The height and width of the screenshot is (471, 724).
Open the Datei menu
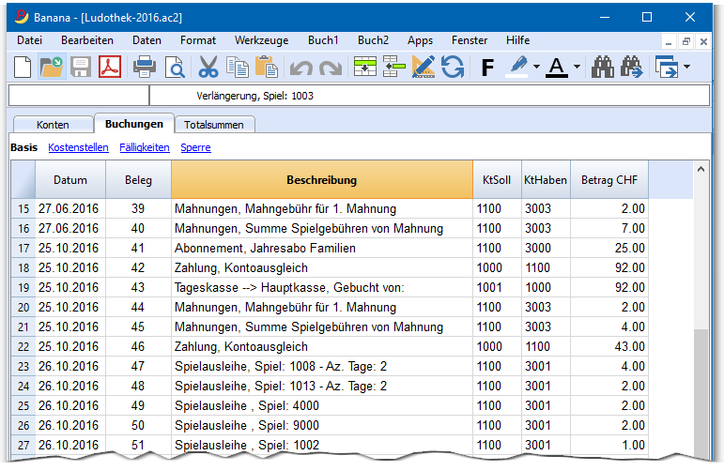29,40
